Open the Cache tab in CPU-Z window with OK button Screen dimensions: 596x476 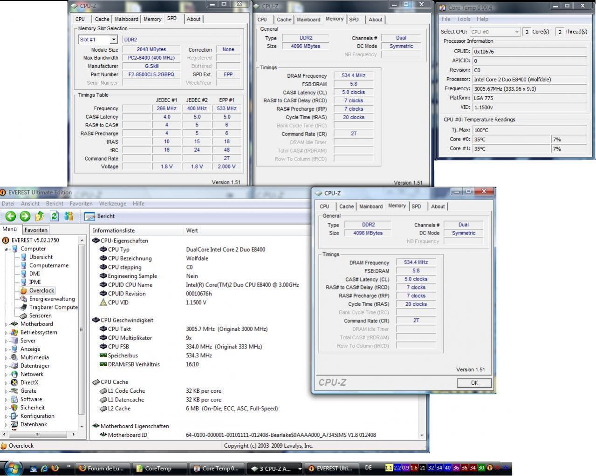[x=346, y=207]
